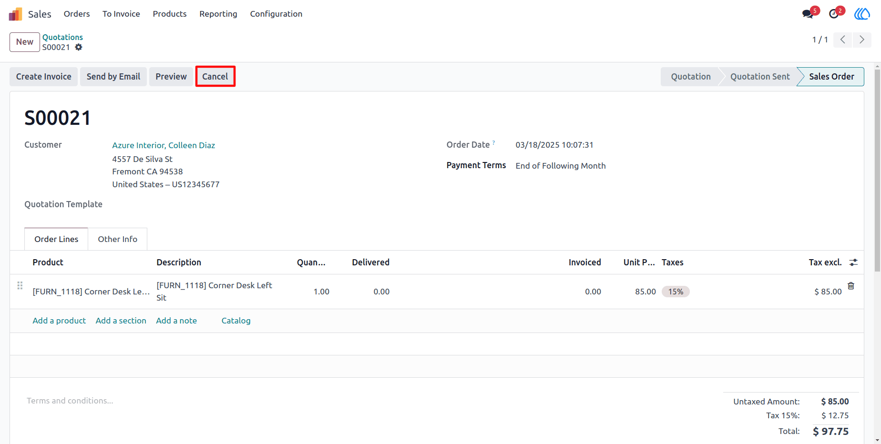Image resolution: width=881 pixels, height=444 pixels.
Task: Open the Sales app home icon
Action: (15, 14)
